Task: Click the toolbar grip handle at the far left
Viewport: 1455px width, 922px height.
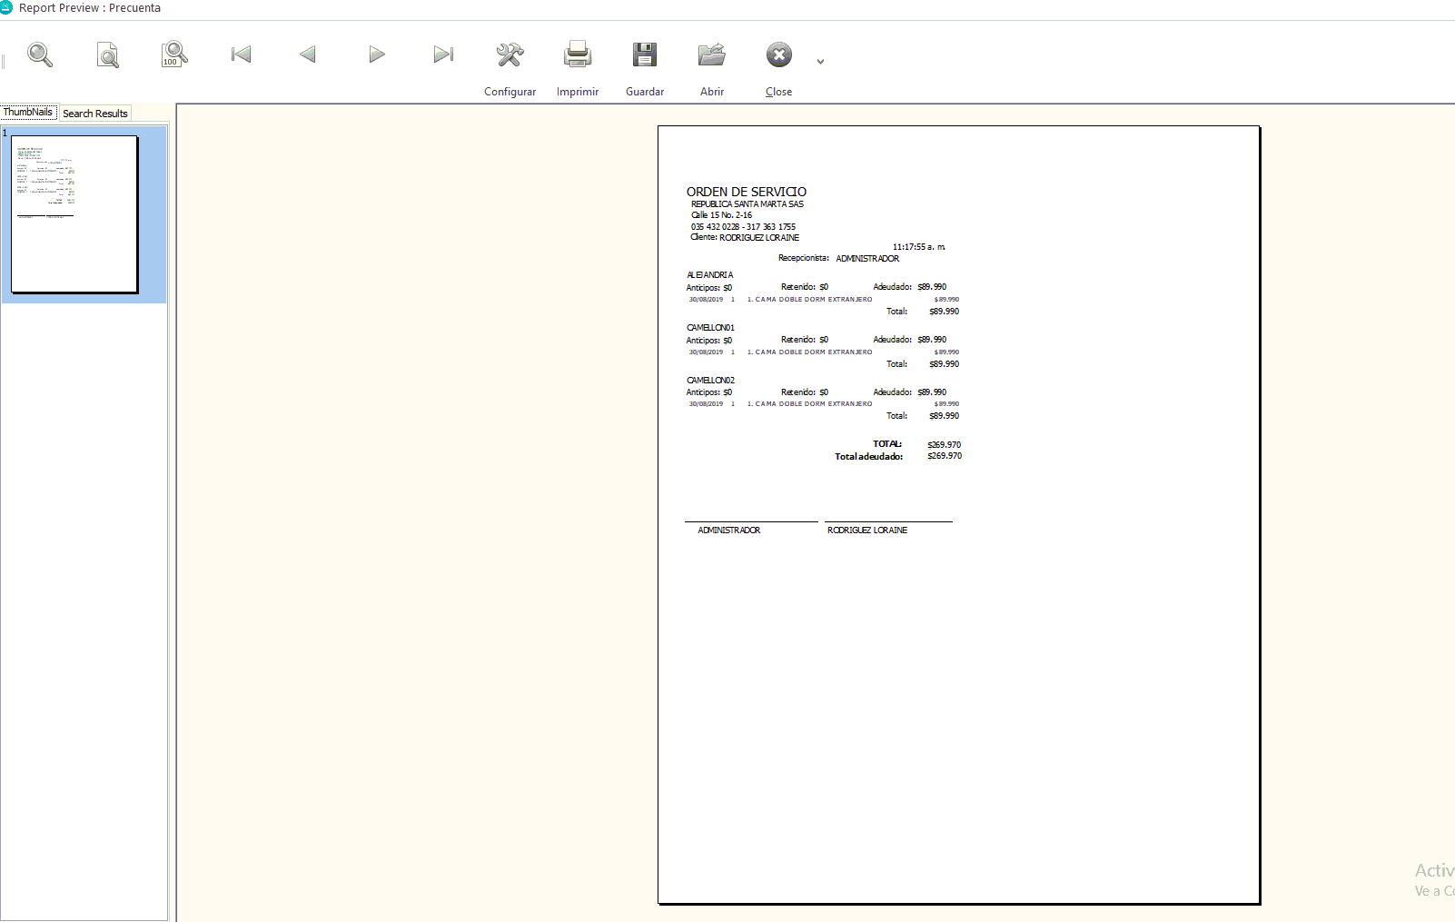Action: pos(4,61)
